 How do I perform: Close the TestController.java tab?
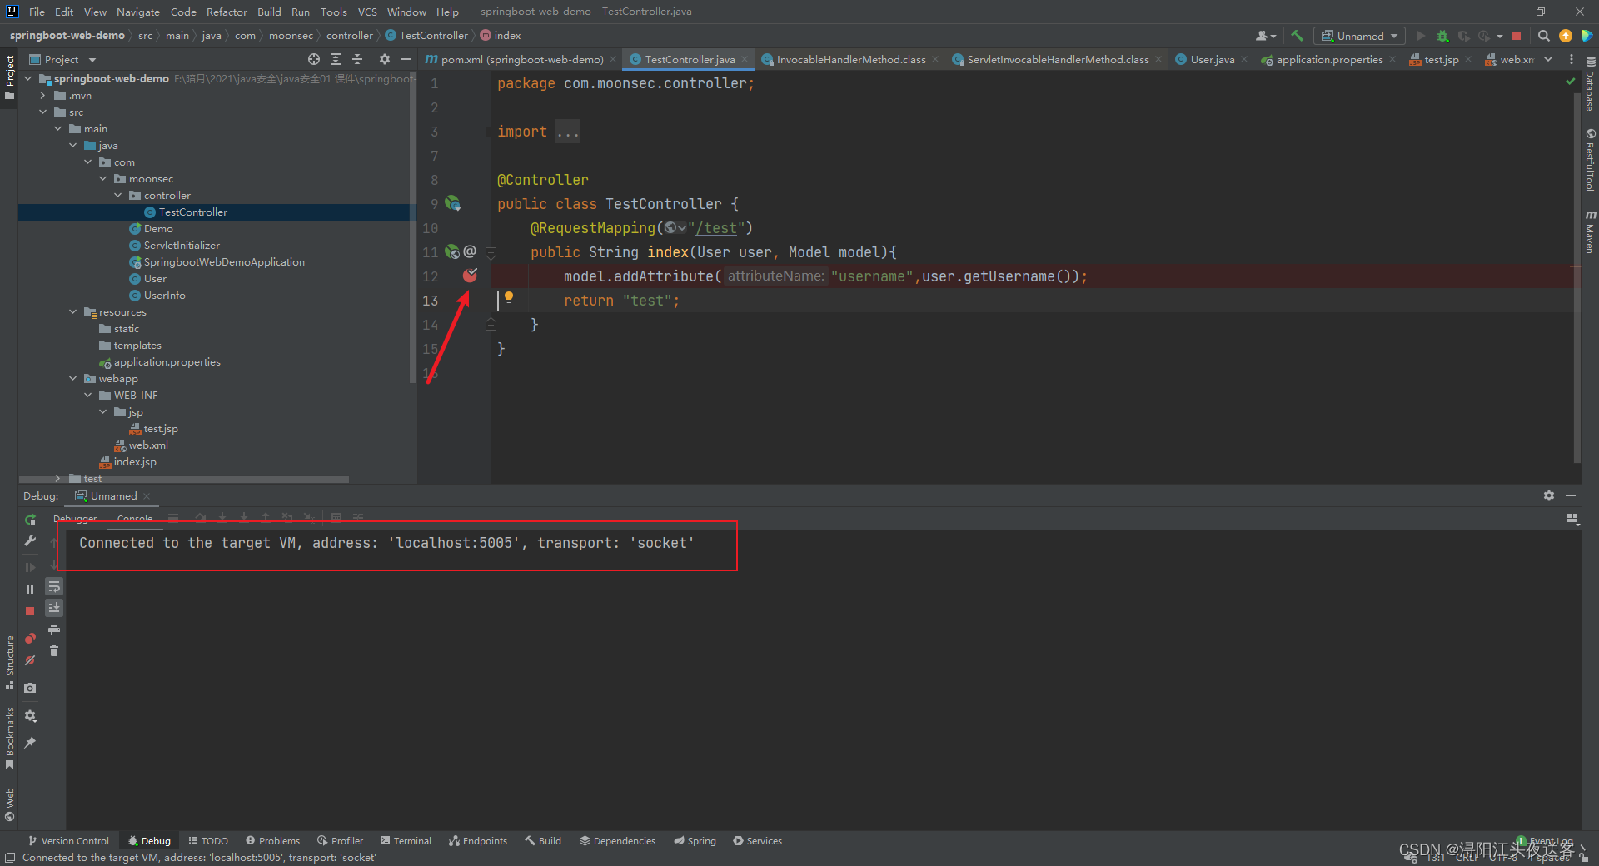[745, 59]
